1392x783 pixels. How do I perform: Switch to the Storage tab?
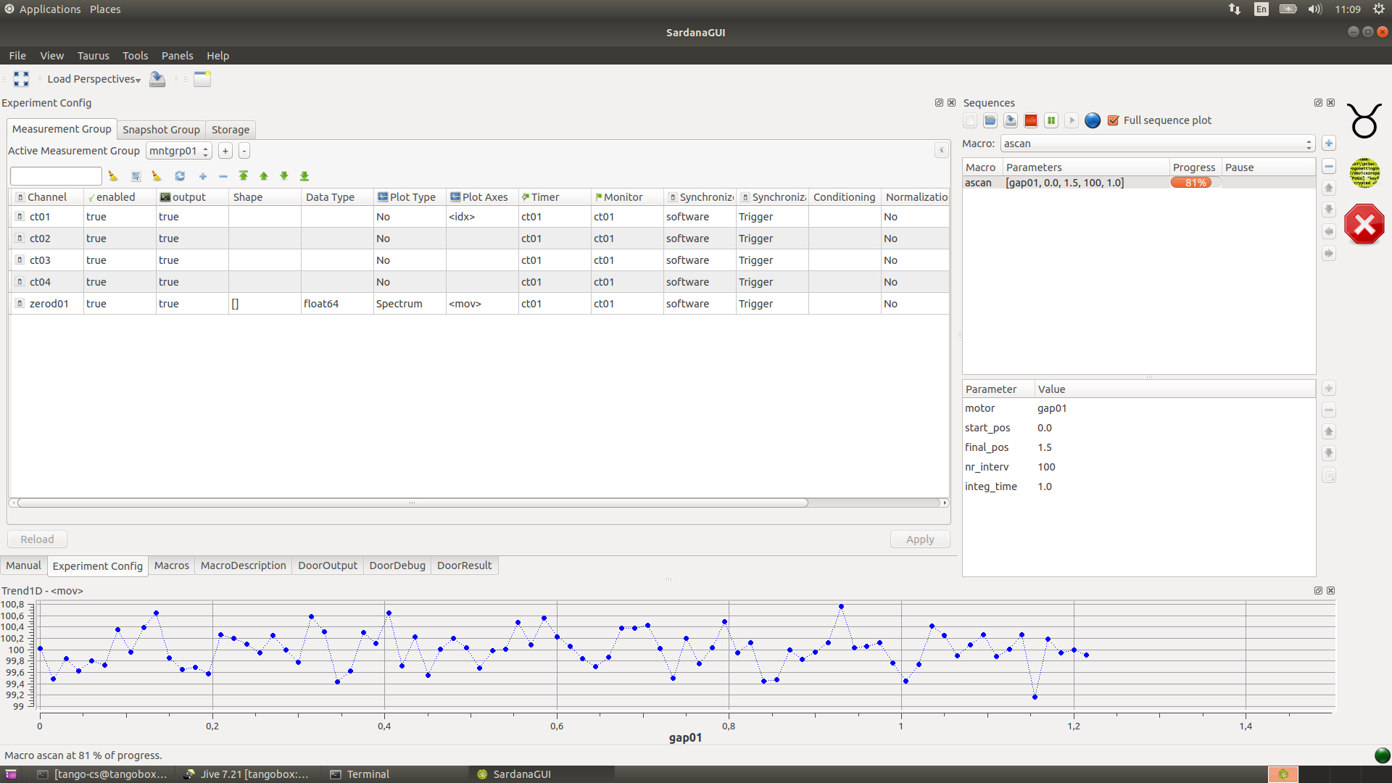(x=231, y=130)
